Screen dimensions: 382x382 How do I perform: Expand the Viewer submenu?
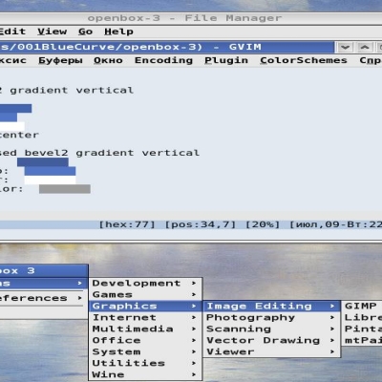[271, 351]
